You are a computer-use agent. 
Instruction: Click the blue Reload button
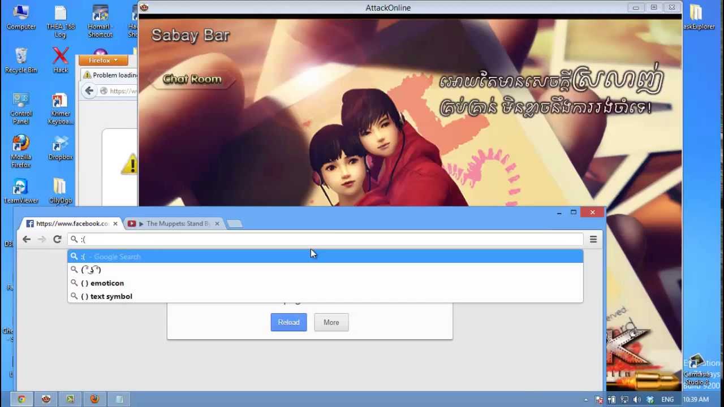[288, 322]
